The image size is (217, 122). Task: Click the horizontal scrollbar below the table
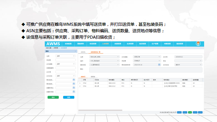(100, 110)
